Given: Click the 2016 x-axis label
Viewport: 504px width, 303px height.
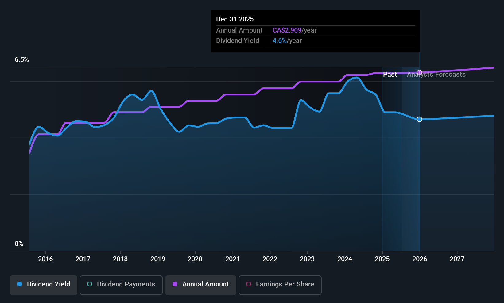Looking at the screenshot, I should click(45, 259).
